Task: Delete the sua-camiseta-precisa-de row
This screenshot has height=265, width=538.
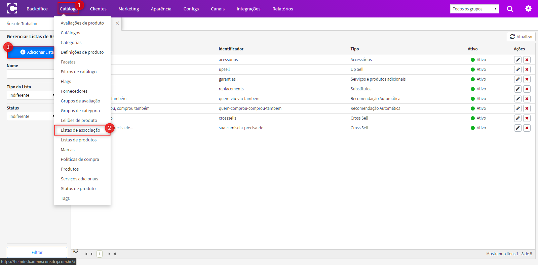Action: 527,128
